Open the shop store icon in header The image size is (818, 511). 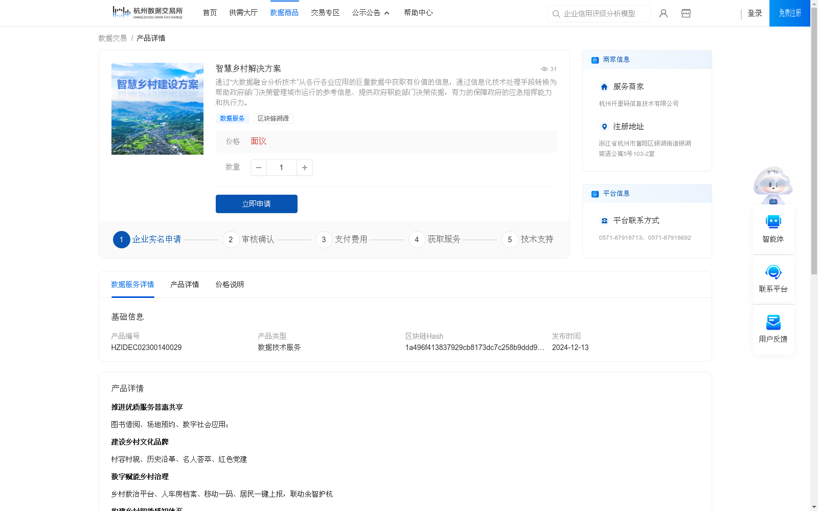click(x=686, y=13)
